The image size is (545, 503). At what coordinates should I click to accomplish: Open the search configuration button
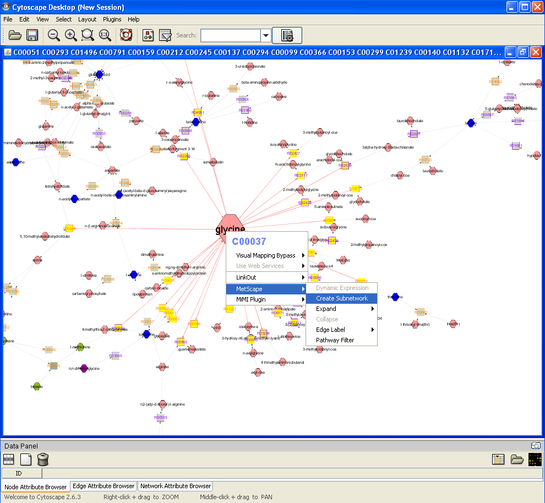pos(287,35)
